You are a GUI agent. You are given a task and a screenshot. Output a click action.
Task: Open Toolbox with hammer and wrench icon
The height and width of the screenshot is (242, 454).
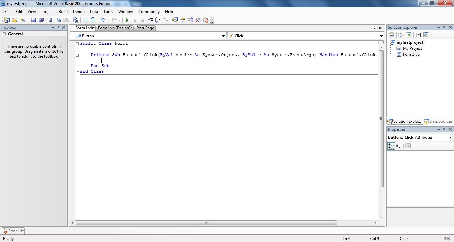tap(198, 20)
